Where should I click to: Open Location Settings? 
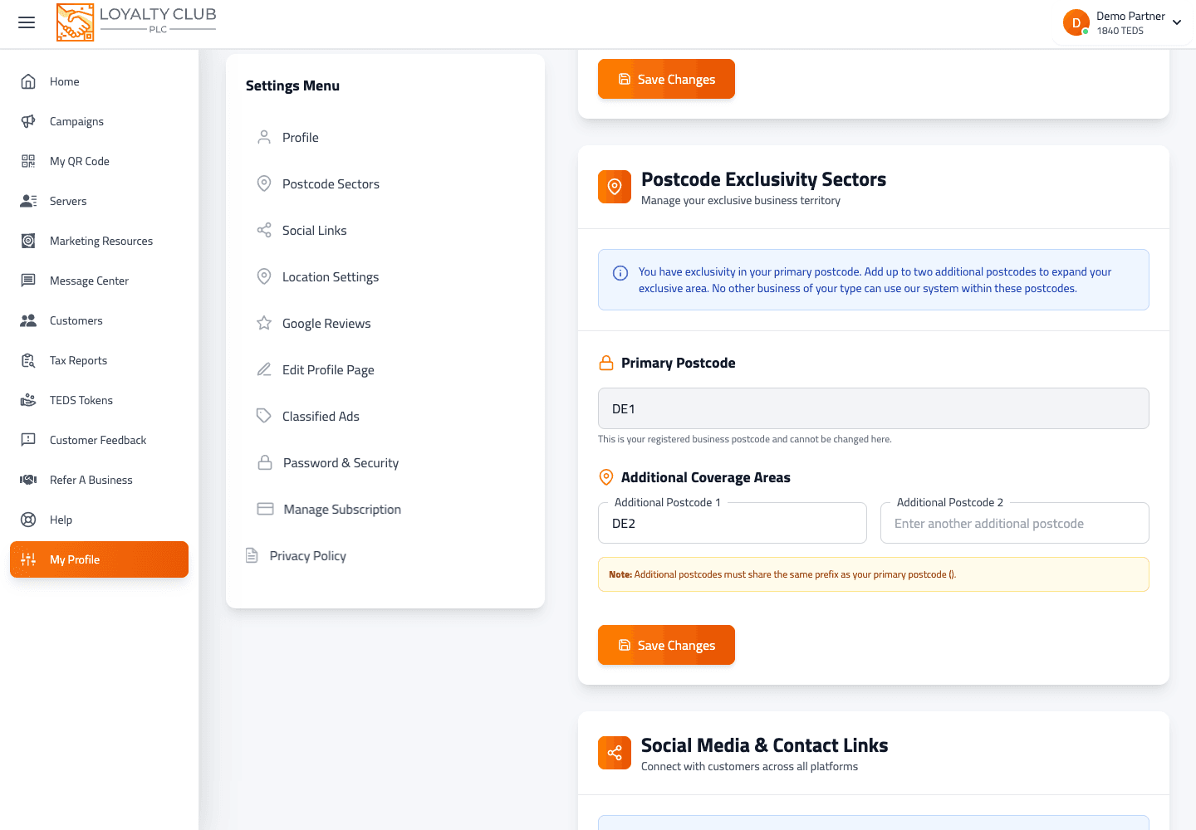385,276
